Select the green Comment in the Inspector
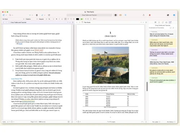Viewport: 180px width, 135px height. (163, 80)
